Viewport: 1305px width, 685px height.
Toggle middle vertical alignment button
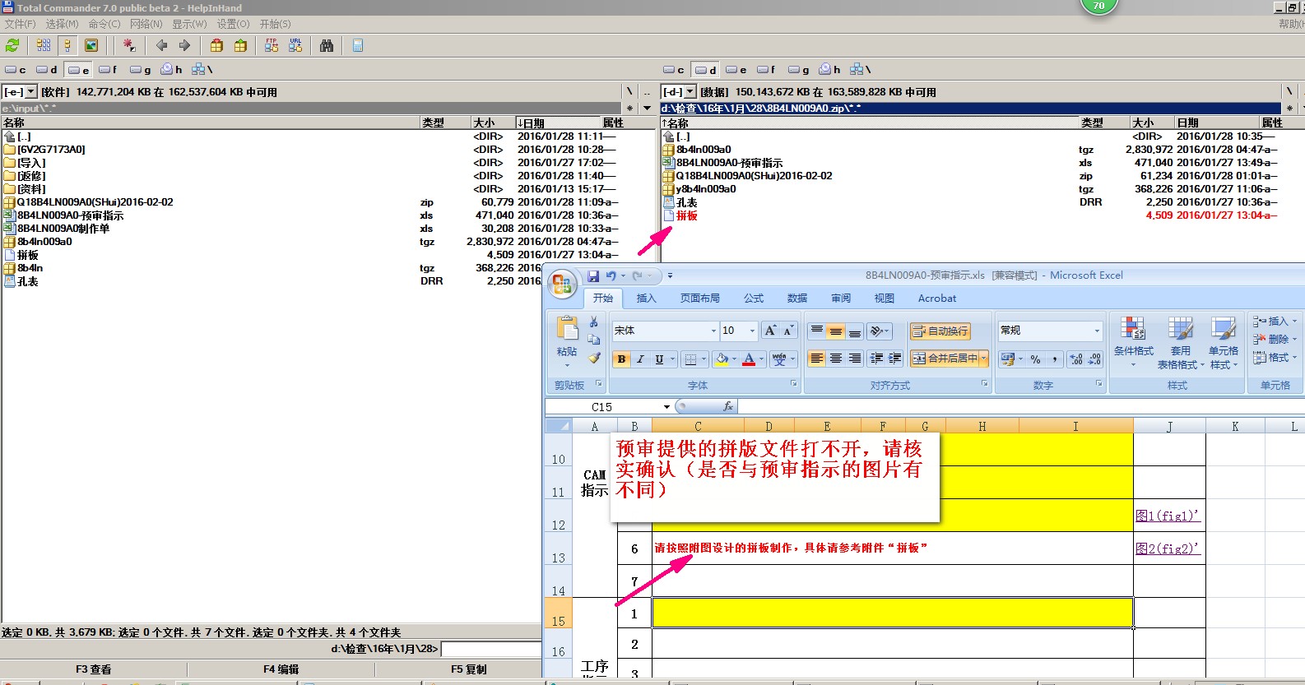click(836, 331)
